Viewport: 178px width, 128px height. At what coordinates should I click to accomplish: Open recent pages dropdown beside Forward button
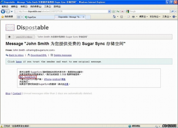[x=12, y=12]
